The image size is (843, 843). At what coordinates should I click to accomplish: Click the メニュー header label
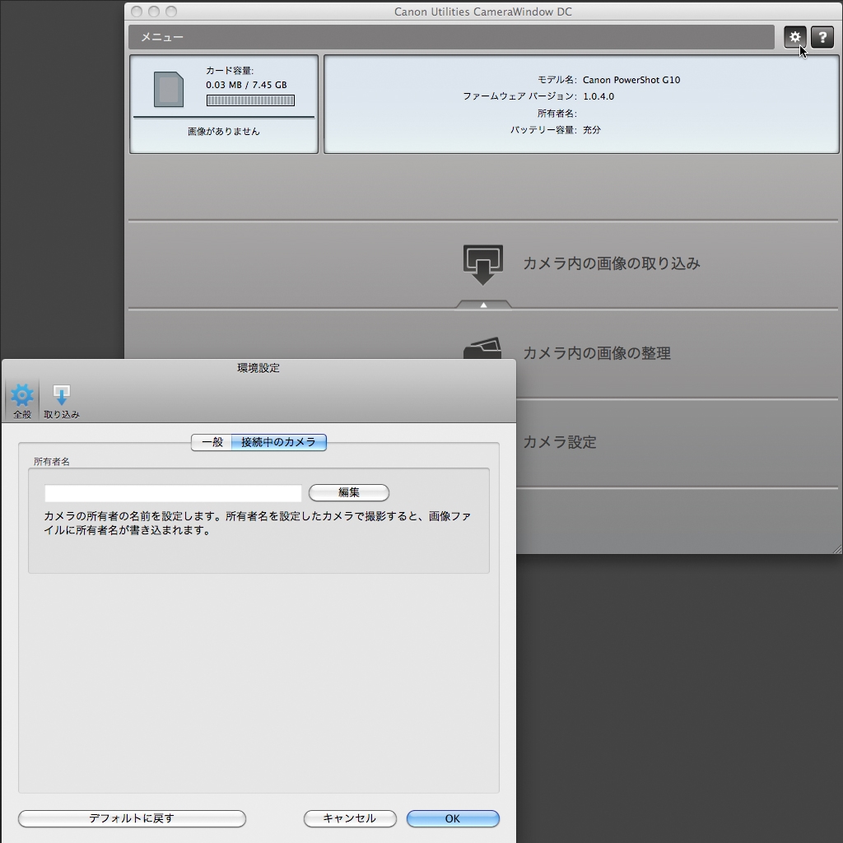[x=162, y=37]
